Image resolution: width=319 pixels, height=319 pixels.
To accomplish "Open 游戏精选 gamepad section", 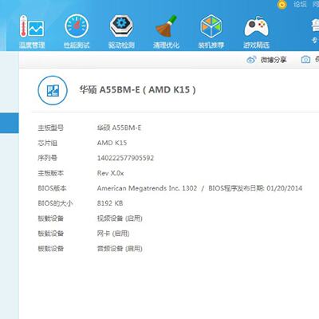I will pos(256,32).
